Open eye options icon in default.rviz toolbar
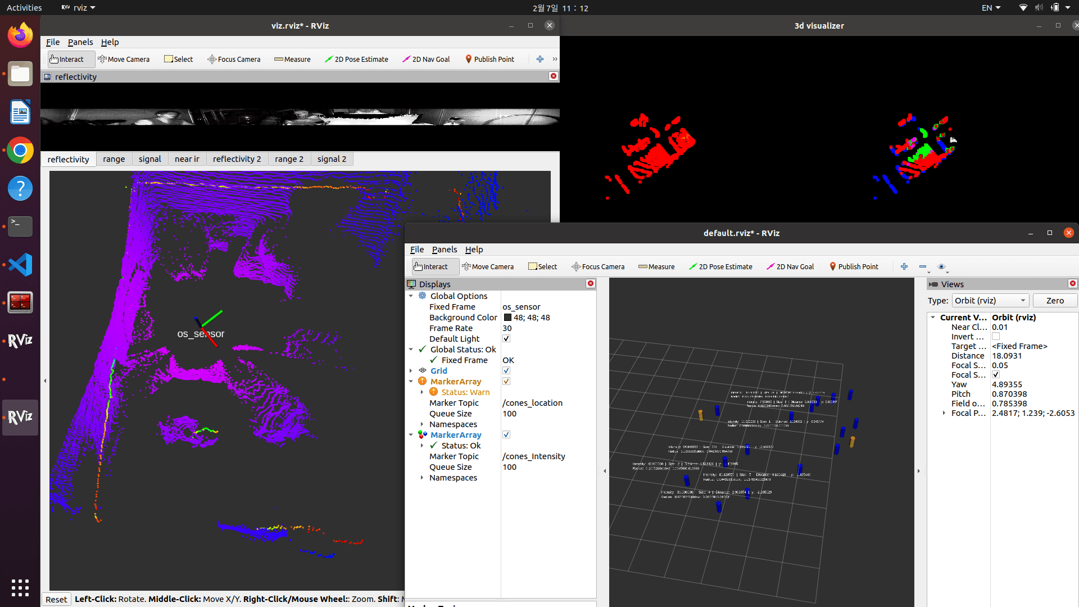The width and height of the screenshot is (1079, 607). pyautogui.click(x=942, y=267)
